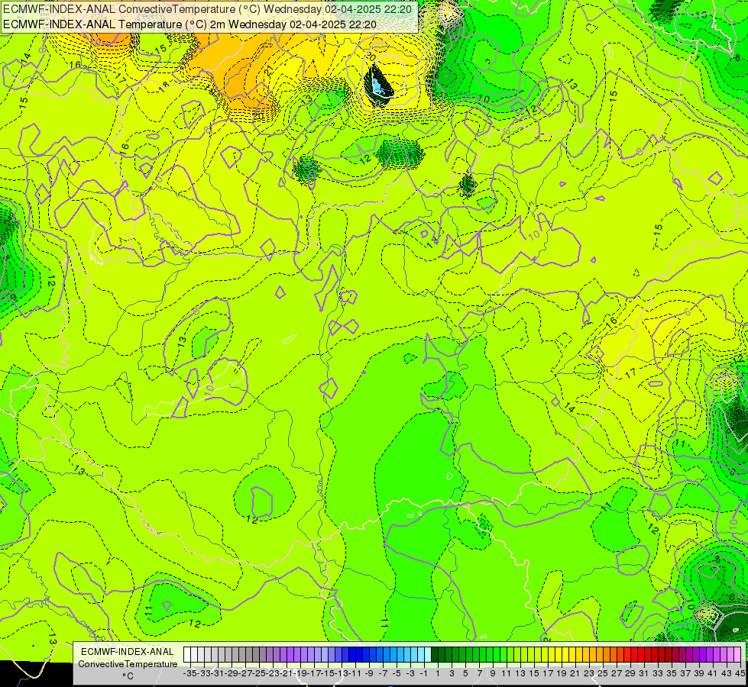Click the -9 legend scale label

pyautogui.click(x=369, y=673)
